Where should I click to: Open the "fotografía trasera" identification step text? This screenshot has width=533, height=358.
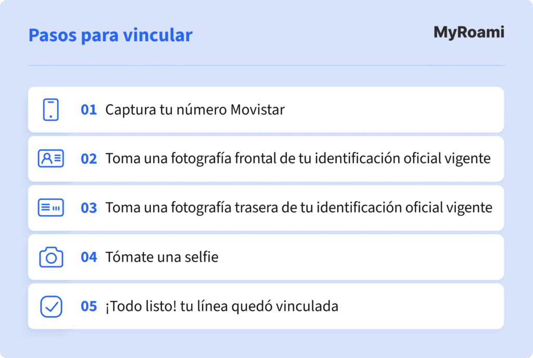[298, 207]
